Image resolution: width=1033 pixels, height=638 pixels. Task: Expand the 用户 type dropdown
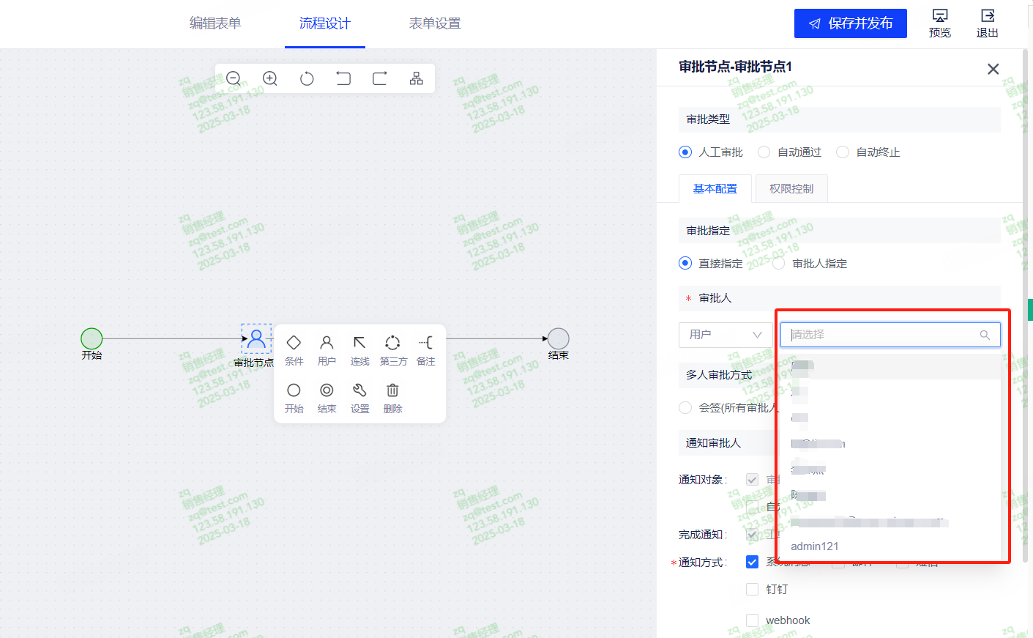[725, 335]
